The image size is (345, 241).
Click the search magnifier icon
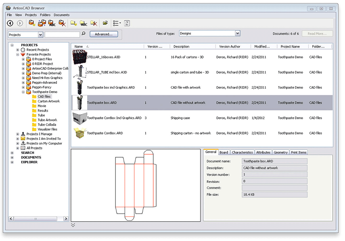click(x=84, y=33)
